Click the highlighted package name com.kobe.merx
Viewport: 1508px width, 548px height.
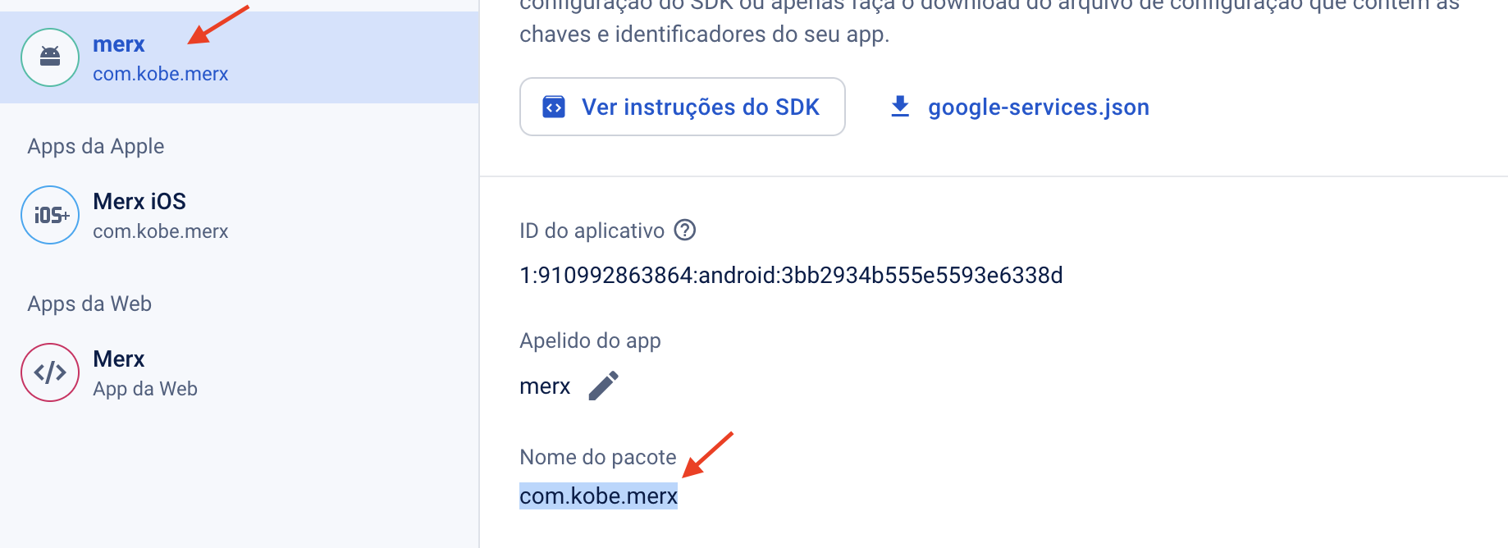598,496
